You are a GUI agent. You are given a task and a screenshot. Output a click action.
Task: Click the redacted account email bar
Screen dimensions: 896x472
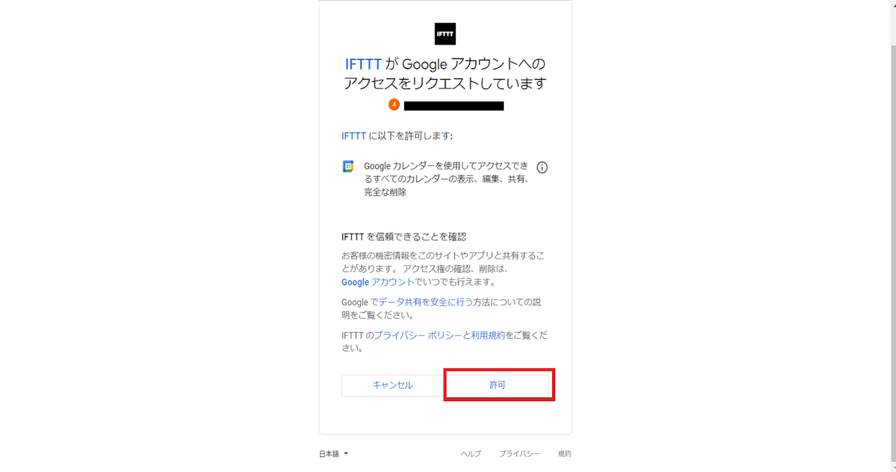tap(454, 106)
